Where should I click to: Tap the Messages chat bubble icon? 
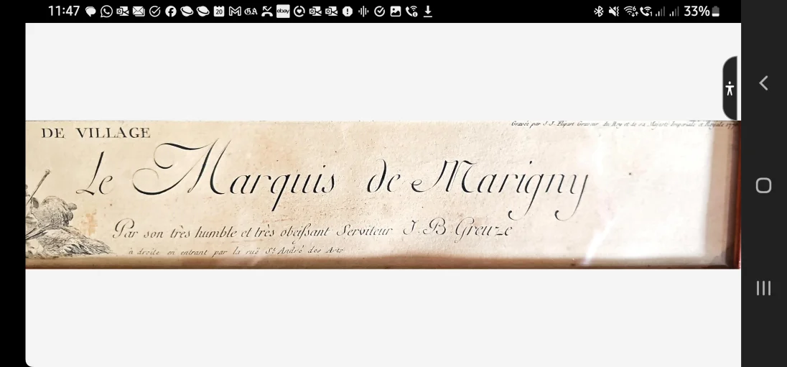click(x=90, y=11)
